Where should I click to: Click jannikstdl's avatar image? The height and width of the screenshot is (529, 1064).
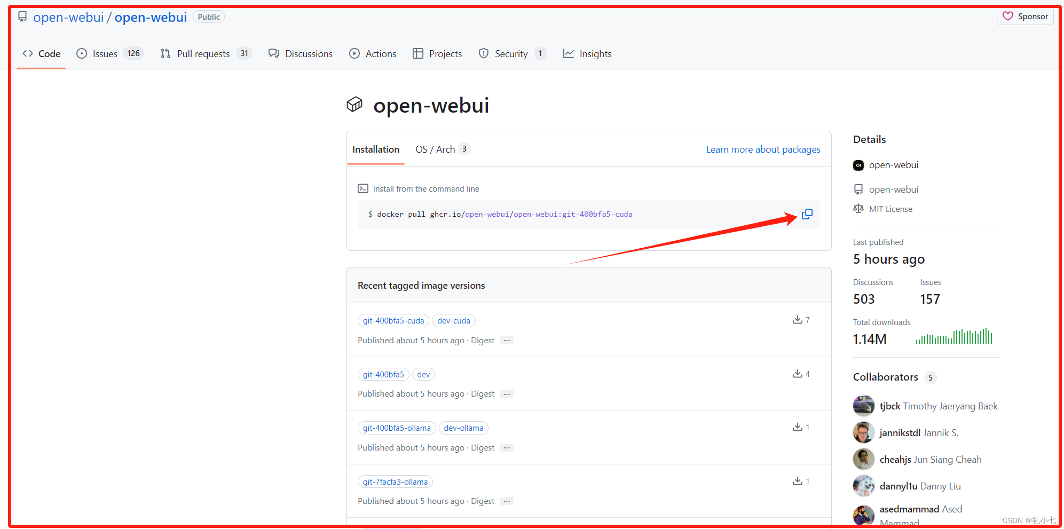(x=863, y=432)
